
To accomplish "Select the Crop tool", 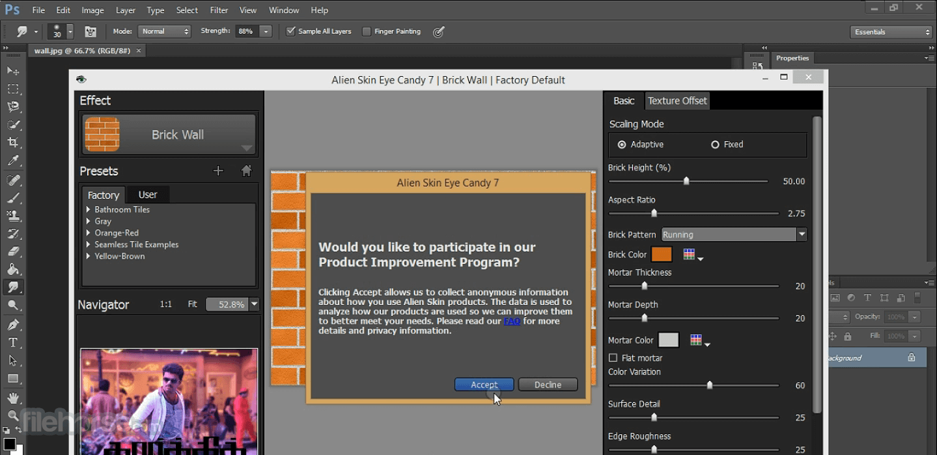I will [13, 142].
